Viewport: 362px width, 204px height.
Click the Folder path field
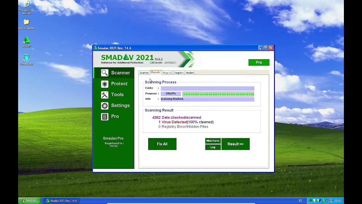pyautogui.click(x=207, y=88)
